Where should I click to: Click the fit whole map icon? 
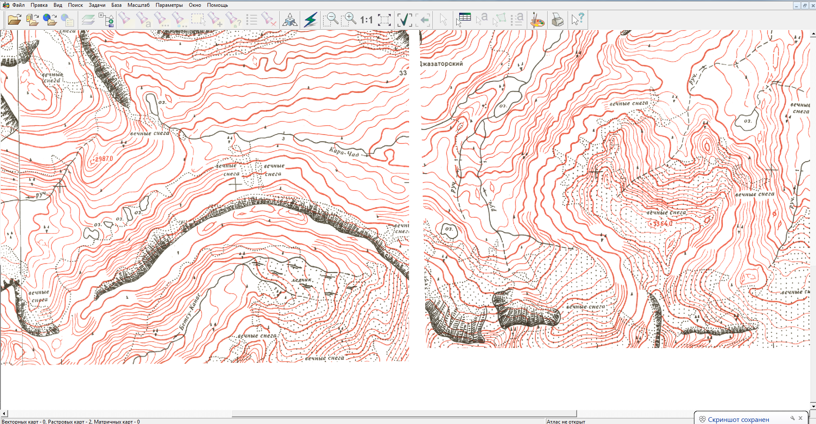click(x=384, y=20)
